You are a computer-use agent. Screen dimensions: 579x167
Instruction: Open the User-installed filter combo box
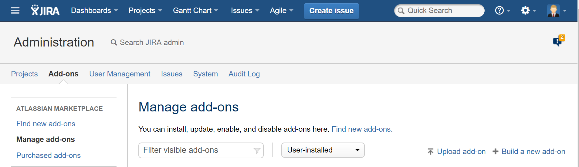323,150
